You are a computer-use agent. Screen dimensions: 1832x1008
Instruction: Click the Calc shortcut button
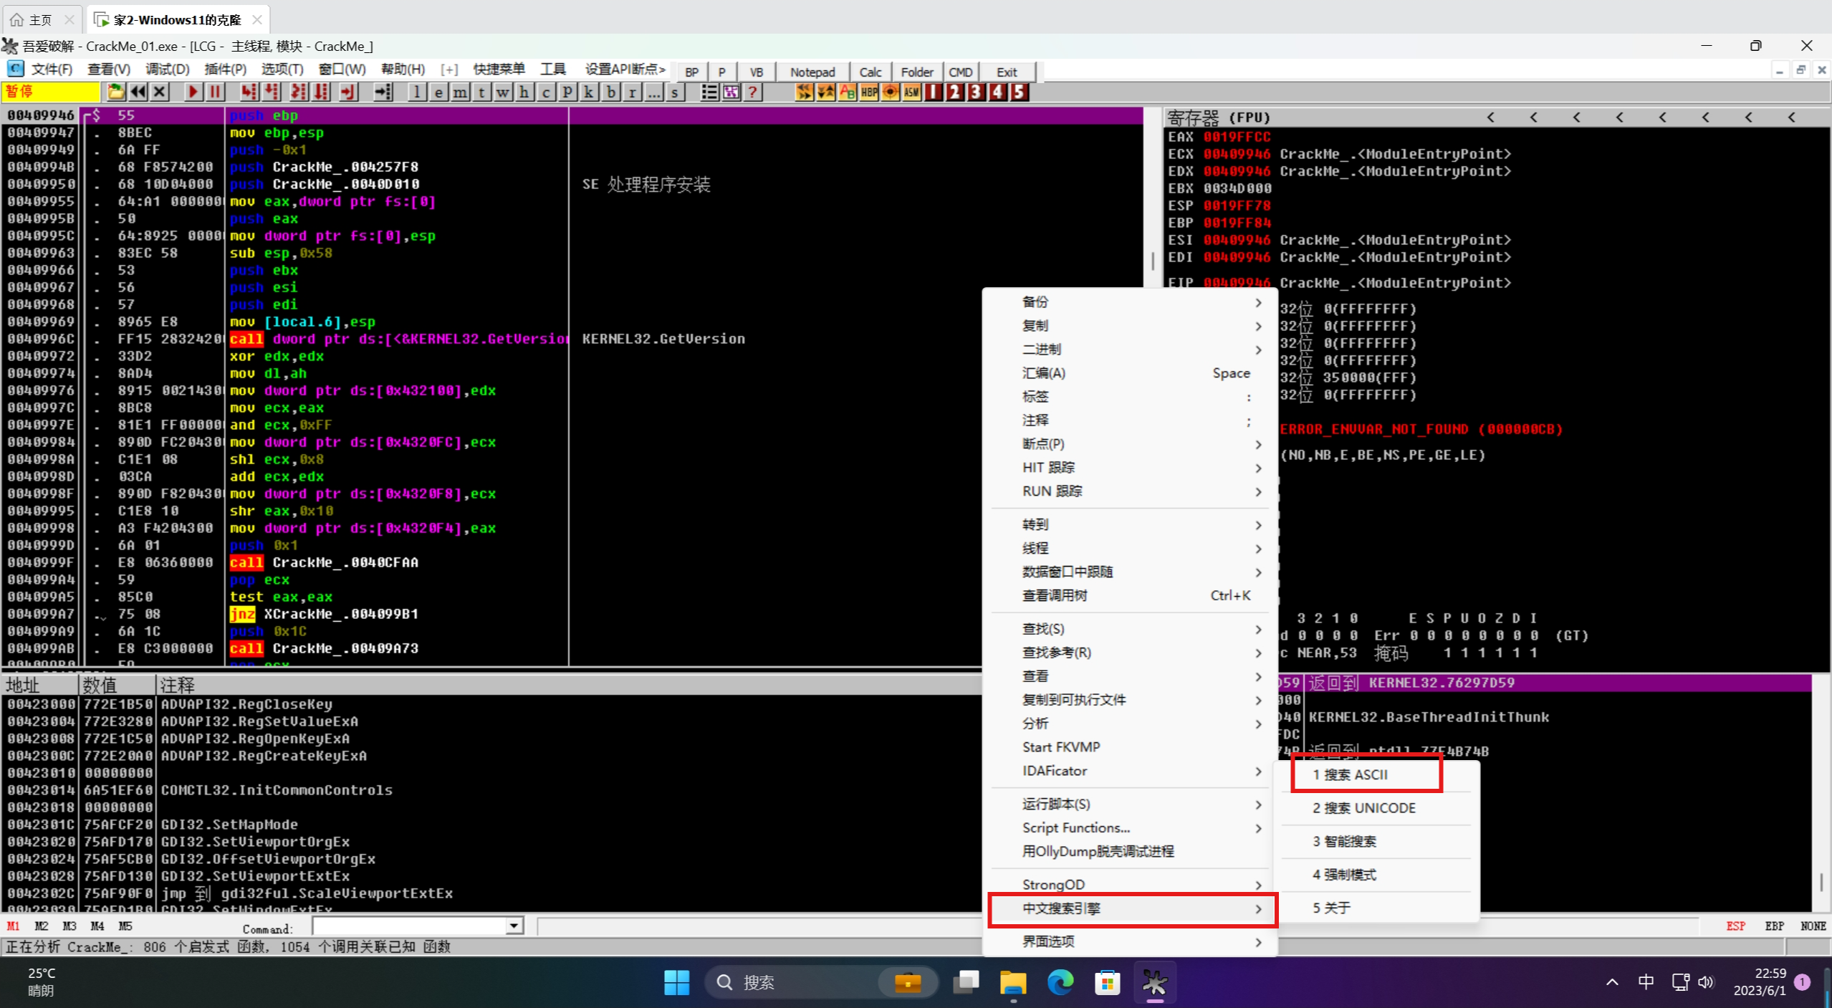tap(870, 72)
